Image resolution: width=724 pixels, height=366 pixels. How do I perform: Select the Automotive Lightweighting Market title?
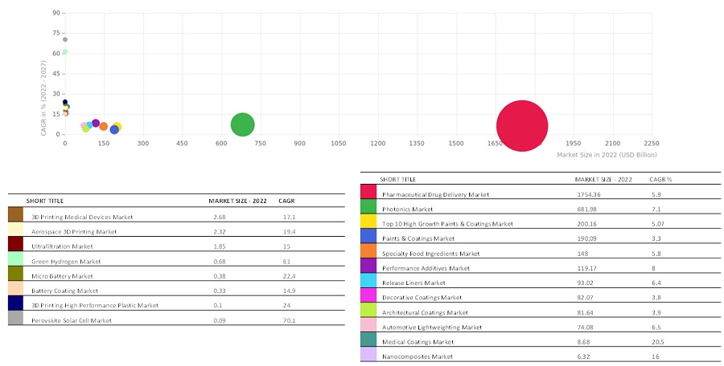431,327
